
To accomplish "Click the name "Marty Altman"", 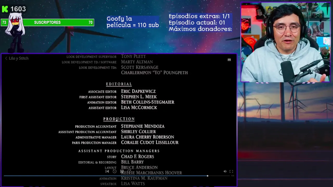I will tap(137, 62).
